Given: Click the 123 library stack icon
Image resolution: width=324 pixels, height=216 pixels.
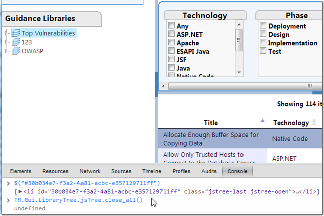Looking at the screenshot, I should coord(15,42).
